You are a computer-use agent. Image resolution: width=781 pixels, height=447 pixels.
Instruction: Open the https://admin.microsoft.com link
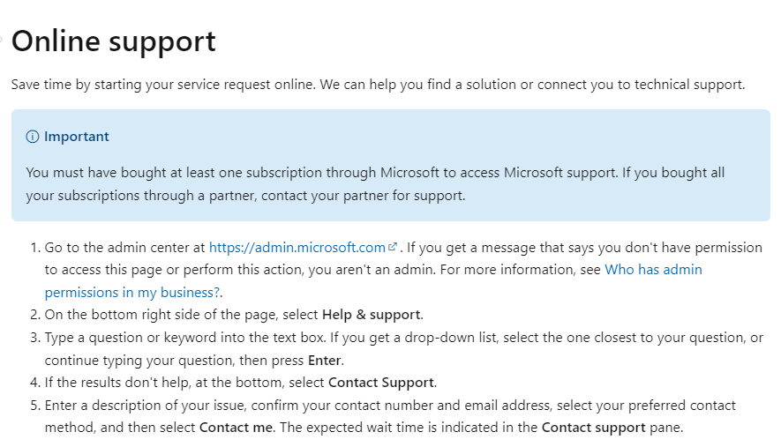click(297, 248)
